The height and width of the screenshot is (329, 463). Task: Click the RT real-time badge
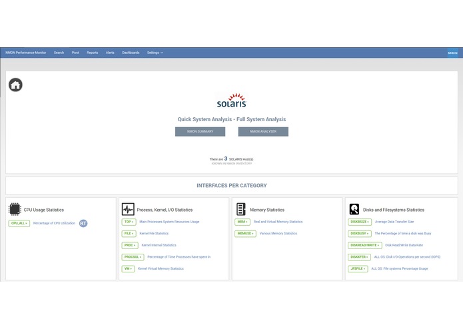click(83, 223)
